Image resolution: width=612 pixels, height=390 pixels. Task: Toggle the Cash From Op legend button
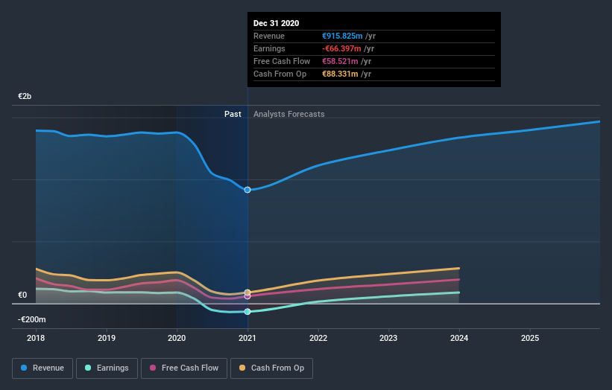point(271,368)
